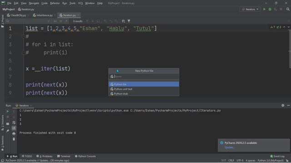Jump to previous highlighted error arrow
The width and height of the screenshot is (291, 163).
pyautogui.click(x=284, y=27)
